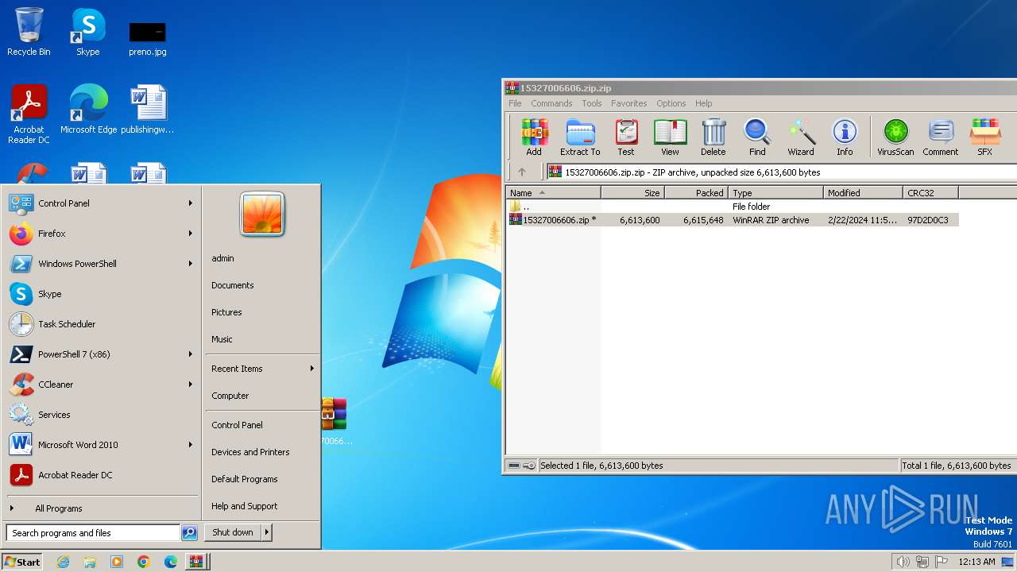The image size is (1017, 572).
Task: Click the Find magnifier icon
Action: click(757, 137)
